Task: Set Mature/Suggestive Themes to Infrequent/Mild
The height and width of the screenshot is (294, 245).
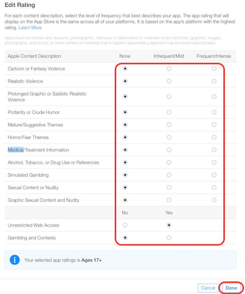Action: [169, 125]
